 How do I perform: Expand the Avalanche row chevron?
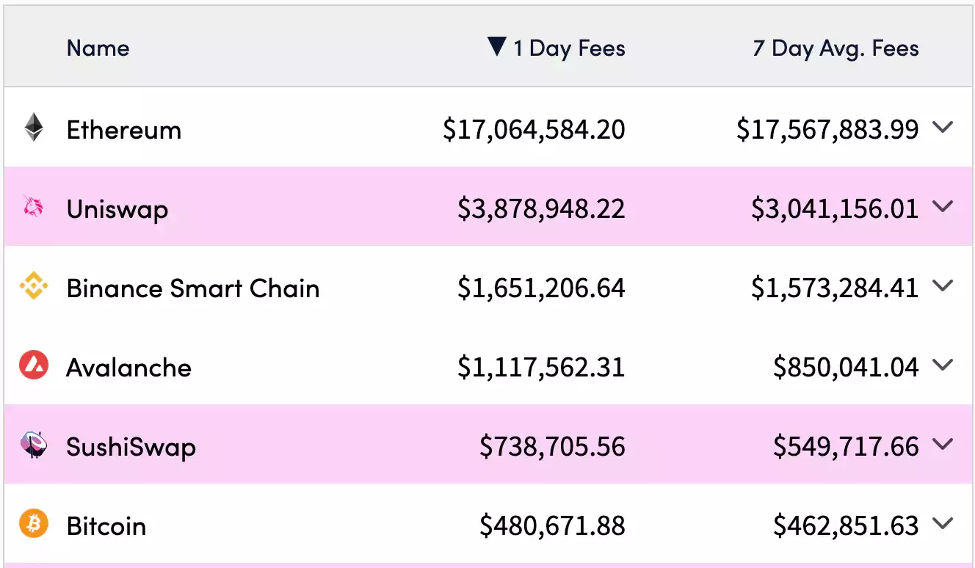(x=943, y=365)
